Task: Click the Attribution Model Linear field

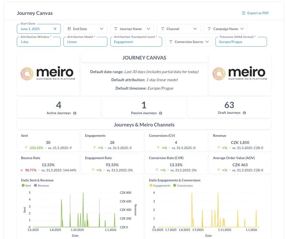Action: tap(85, 42)
